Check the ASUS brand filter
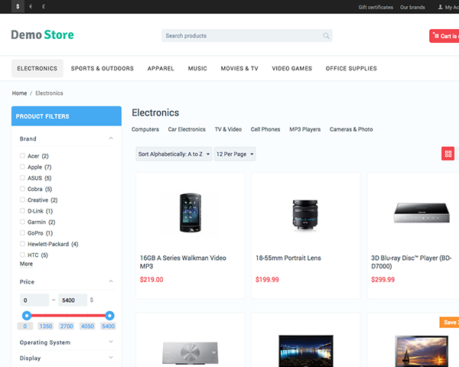 pos(22,178)
